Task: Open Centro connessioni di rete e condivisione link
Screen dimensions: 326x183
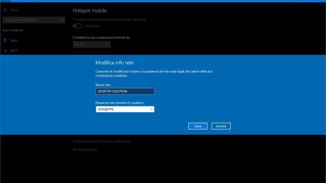Action: point(101,141)
